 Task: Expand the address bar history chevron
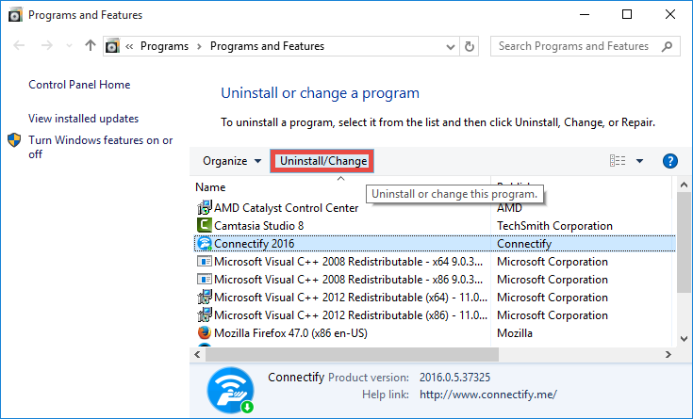[451, 46]
